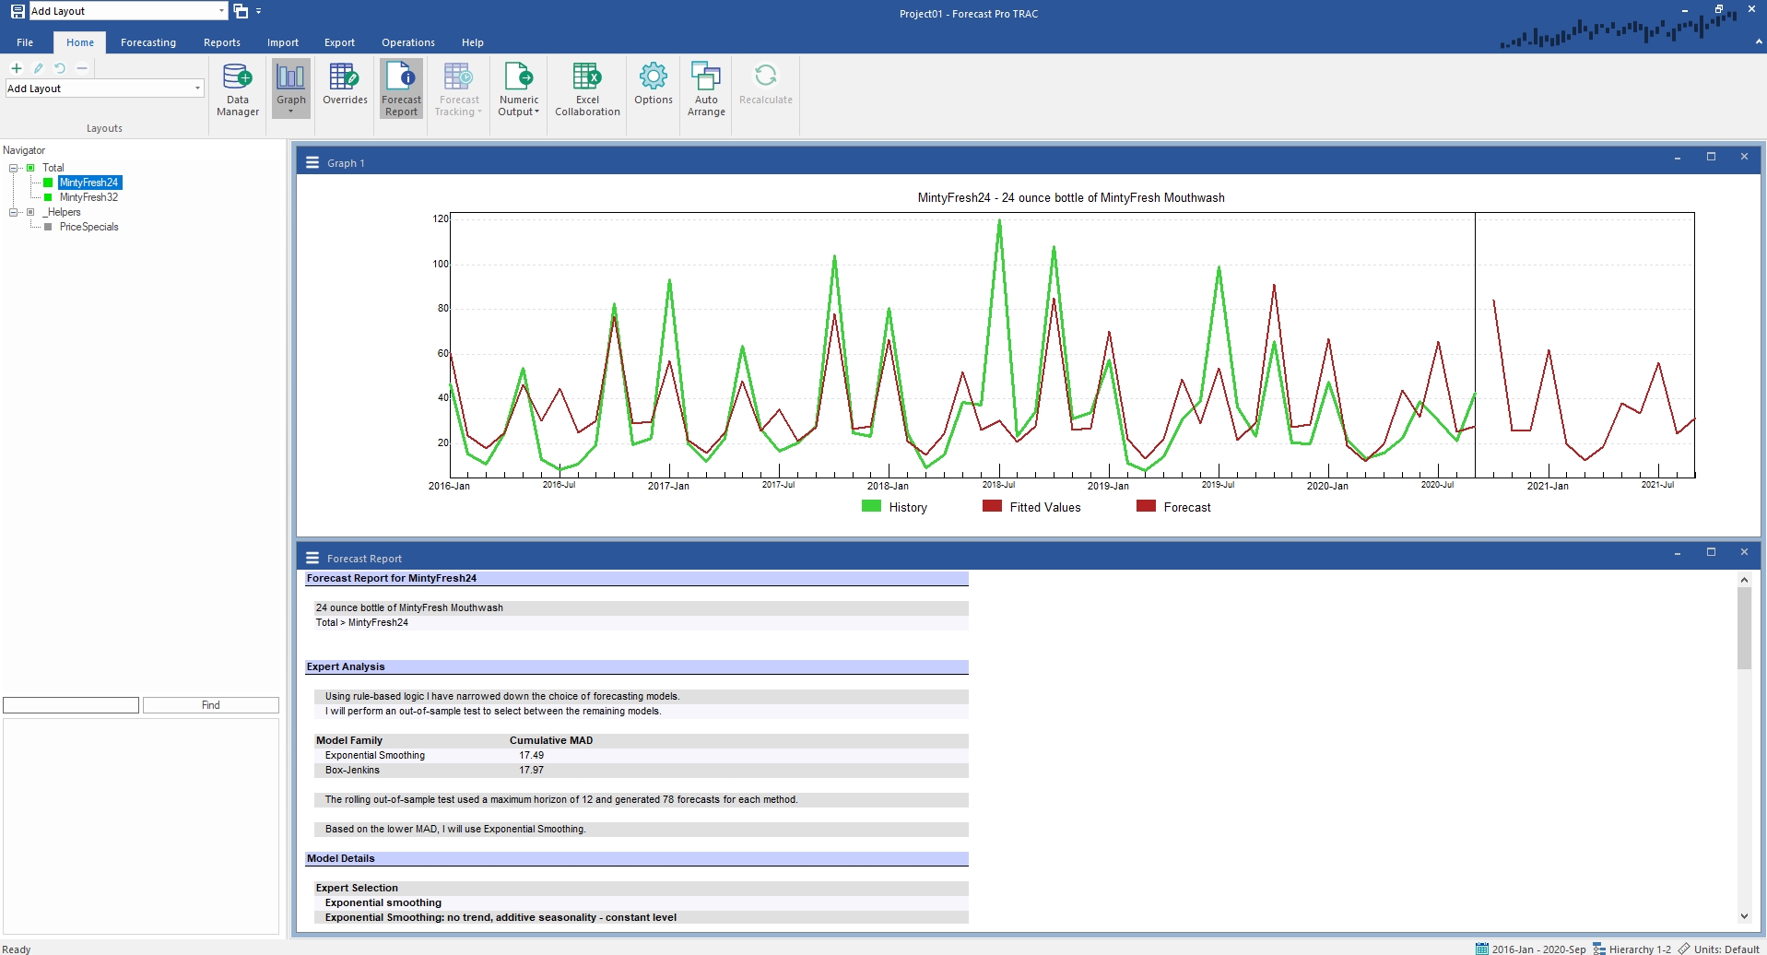Click the Recalculate button
The height and width of the screenshot is (955, 1767).
coord(766,83)
